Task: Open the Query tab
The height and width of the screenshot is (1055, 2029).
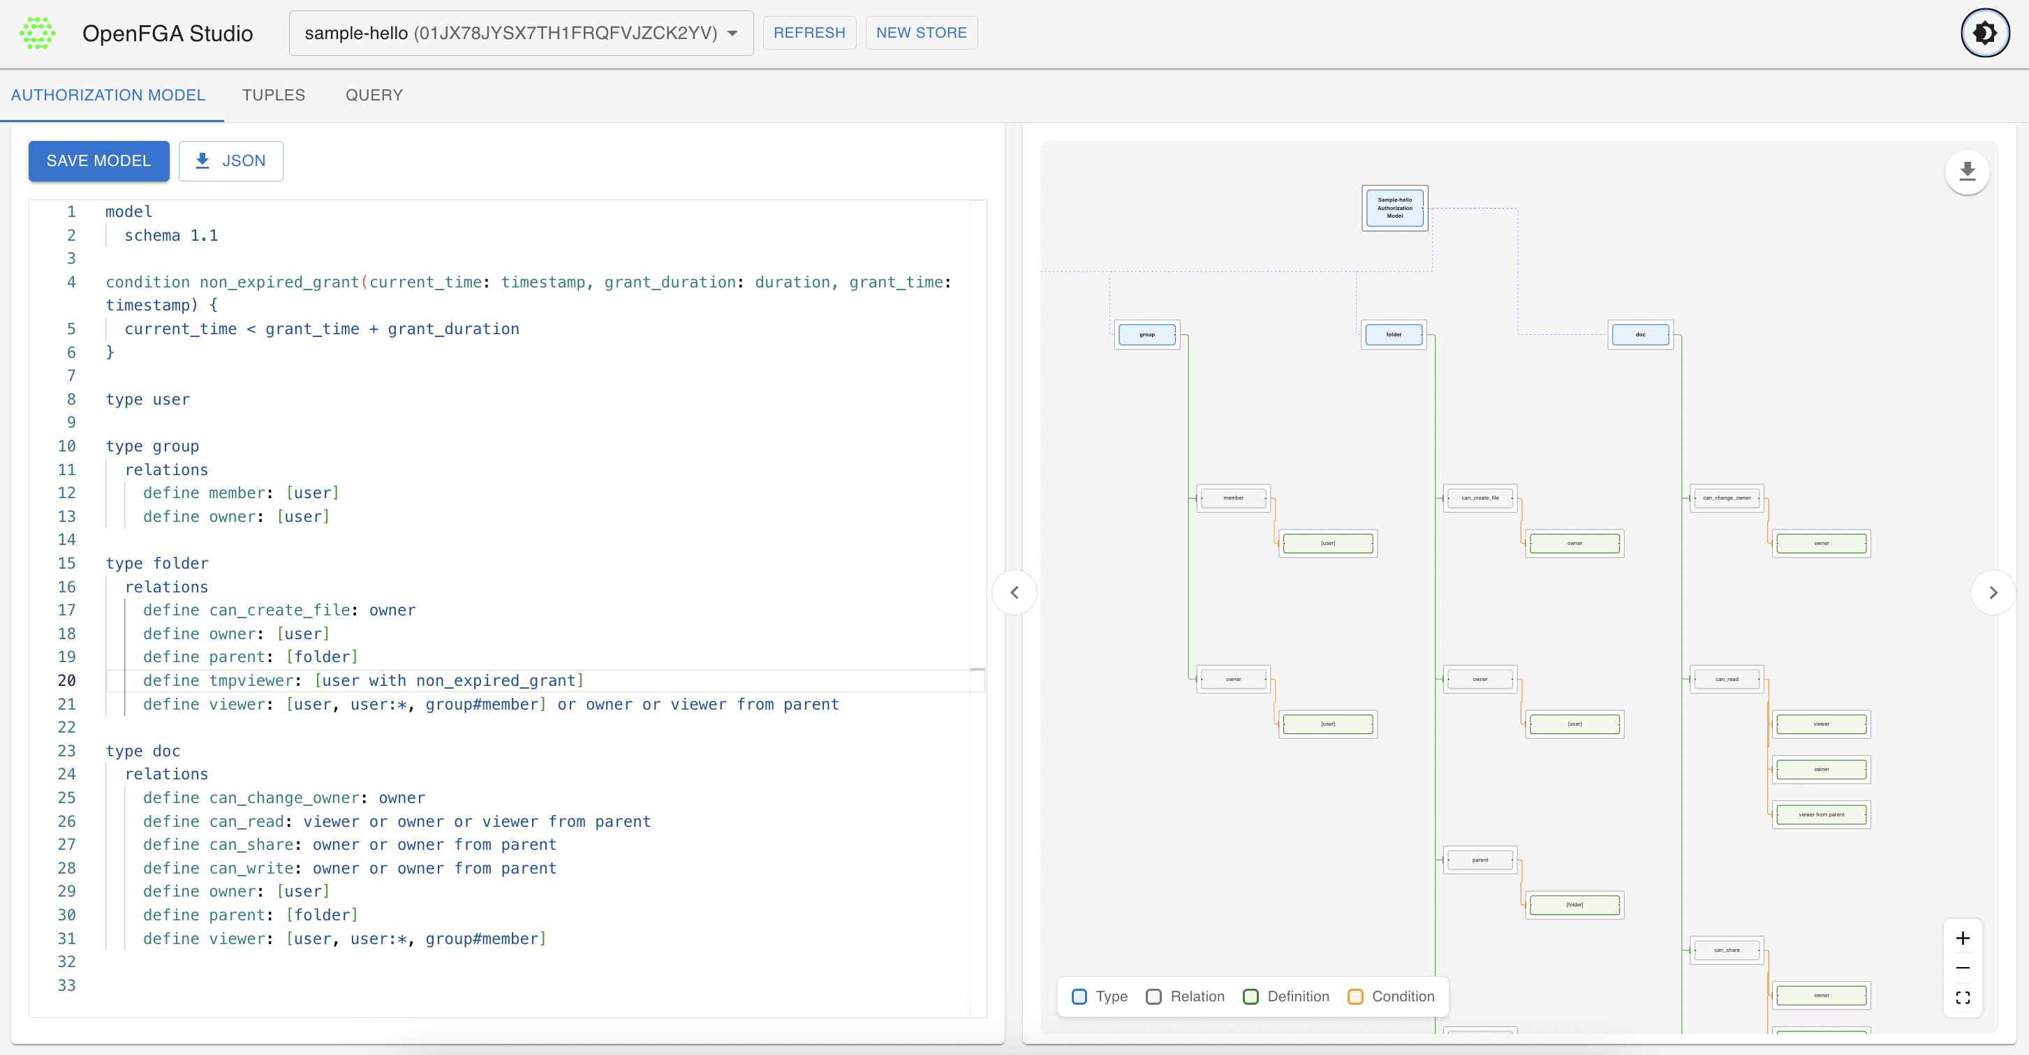Action: [374, 94]
